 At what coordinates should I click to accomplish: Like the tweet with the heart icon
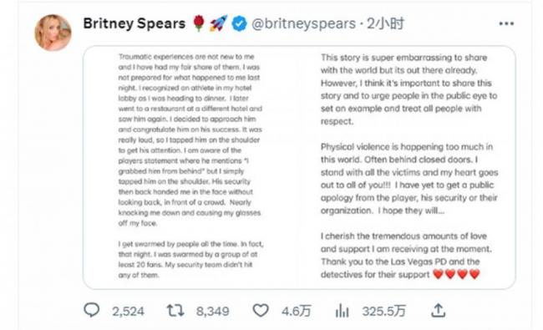click(261, 310)
